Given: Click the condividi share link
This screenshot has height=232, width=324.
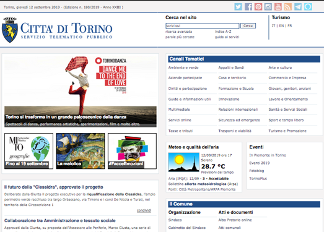Looking at the screenshot, I should (144, 210).
